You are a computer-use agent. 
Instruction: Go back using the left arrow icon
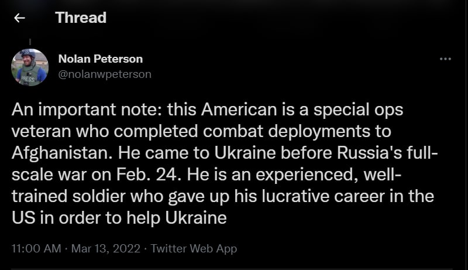click(x=19, y=18)
